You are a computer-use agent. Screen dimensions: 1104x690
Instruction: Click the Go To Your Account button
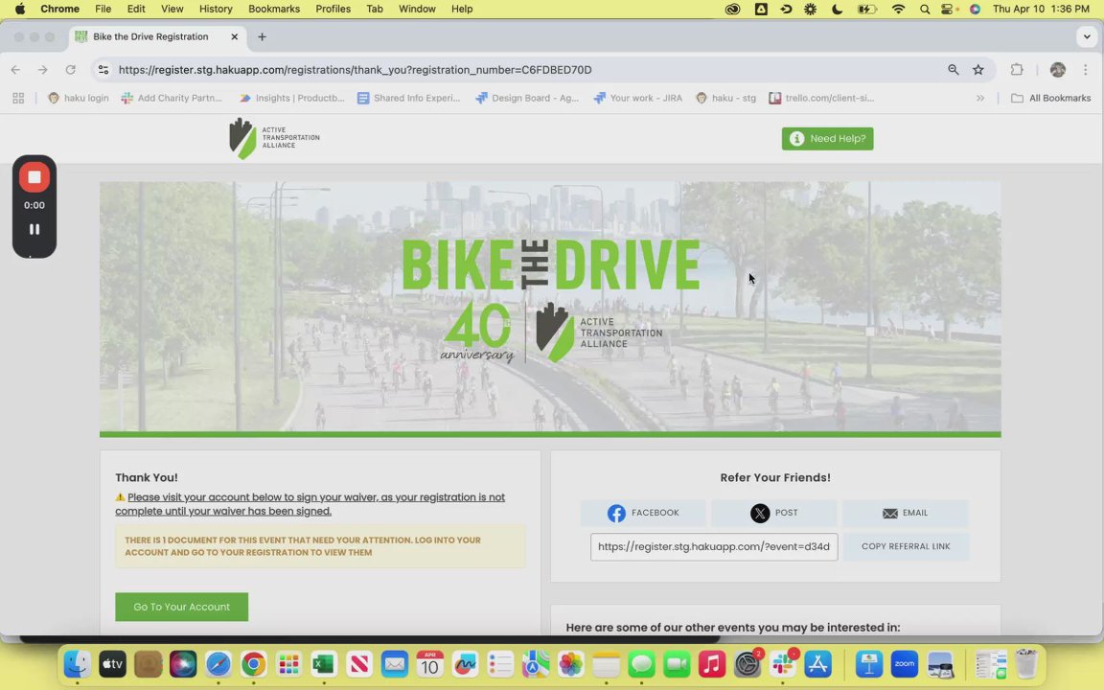click(182, 607)
